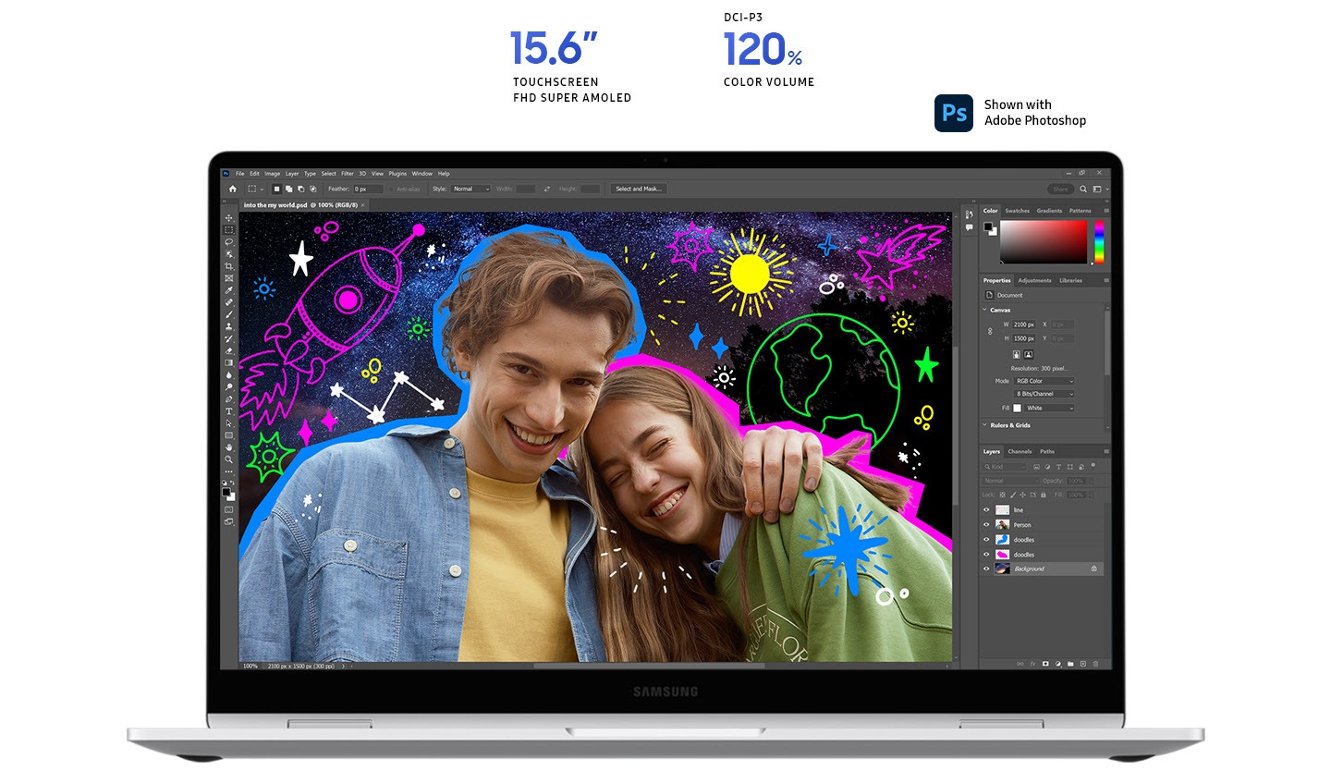Delete a layer with the trash icon

point(1096,663)
